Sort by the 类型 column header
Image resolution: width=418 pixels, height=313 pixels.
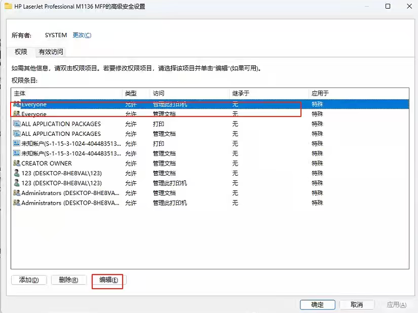click(x=136, y=93)
